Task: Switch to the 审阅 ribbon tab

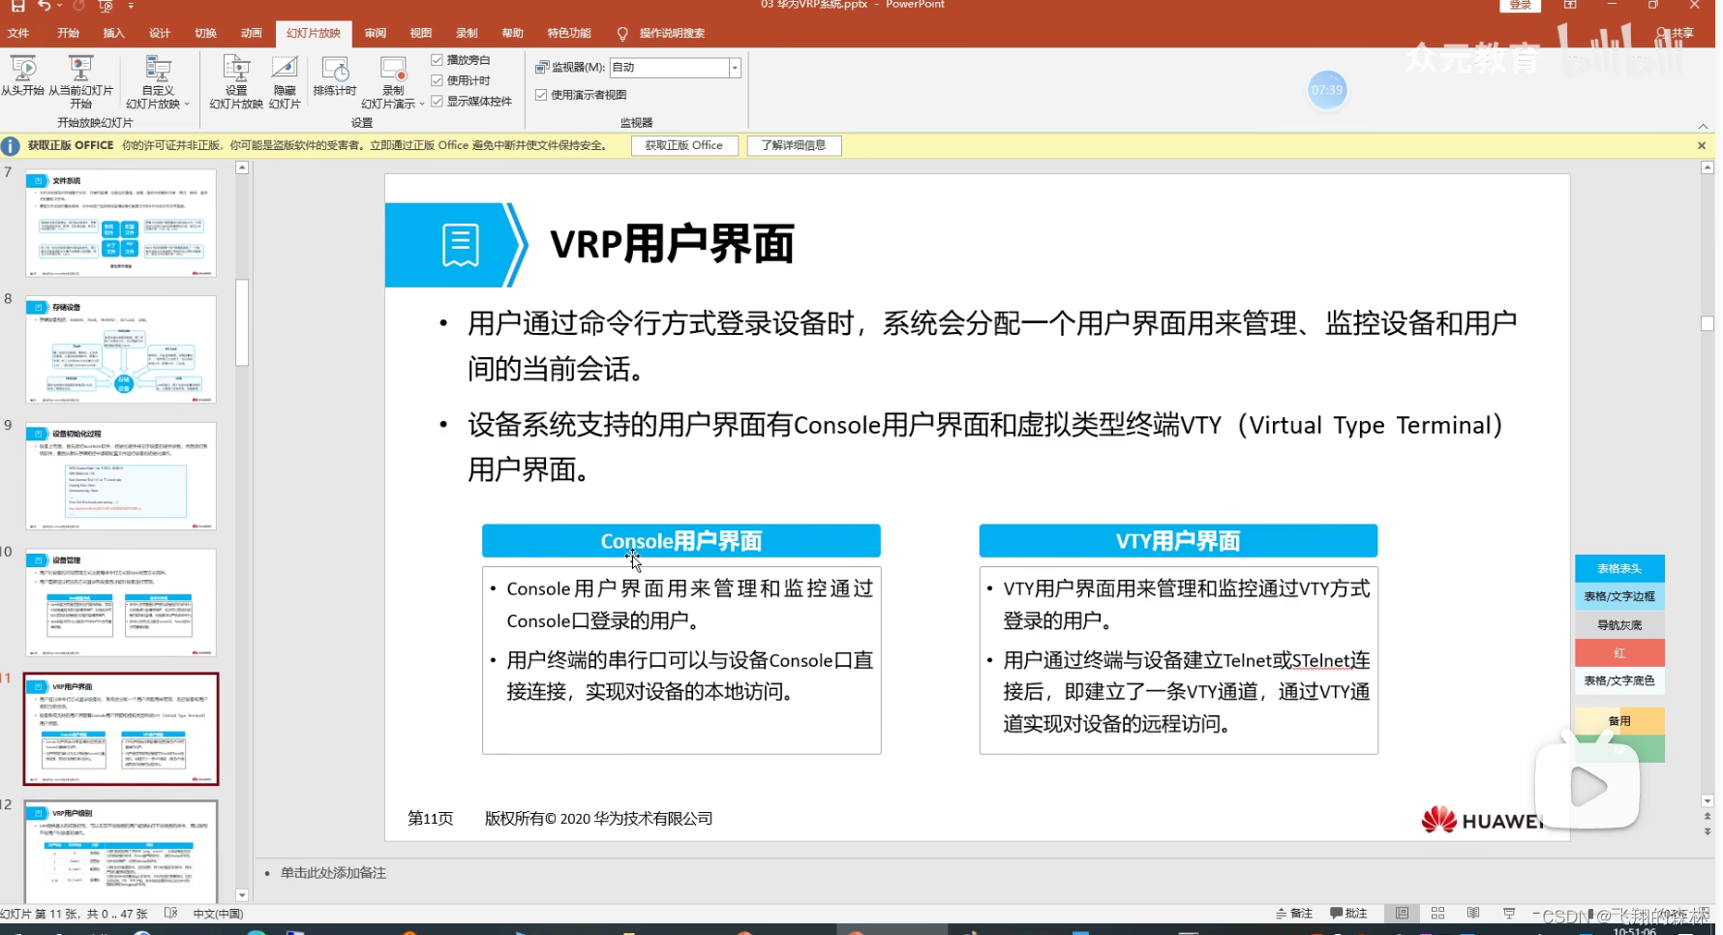Action: click(x=376, y=32)
